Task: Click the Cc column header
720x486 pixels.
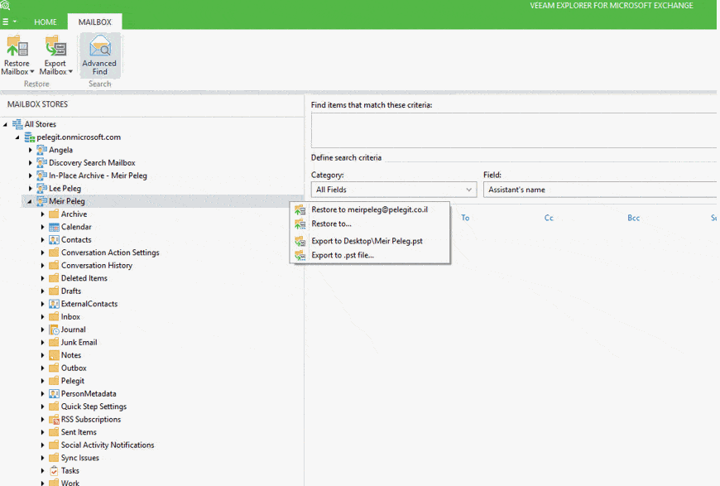Action: click(549, 218)
